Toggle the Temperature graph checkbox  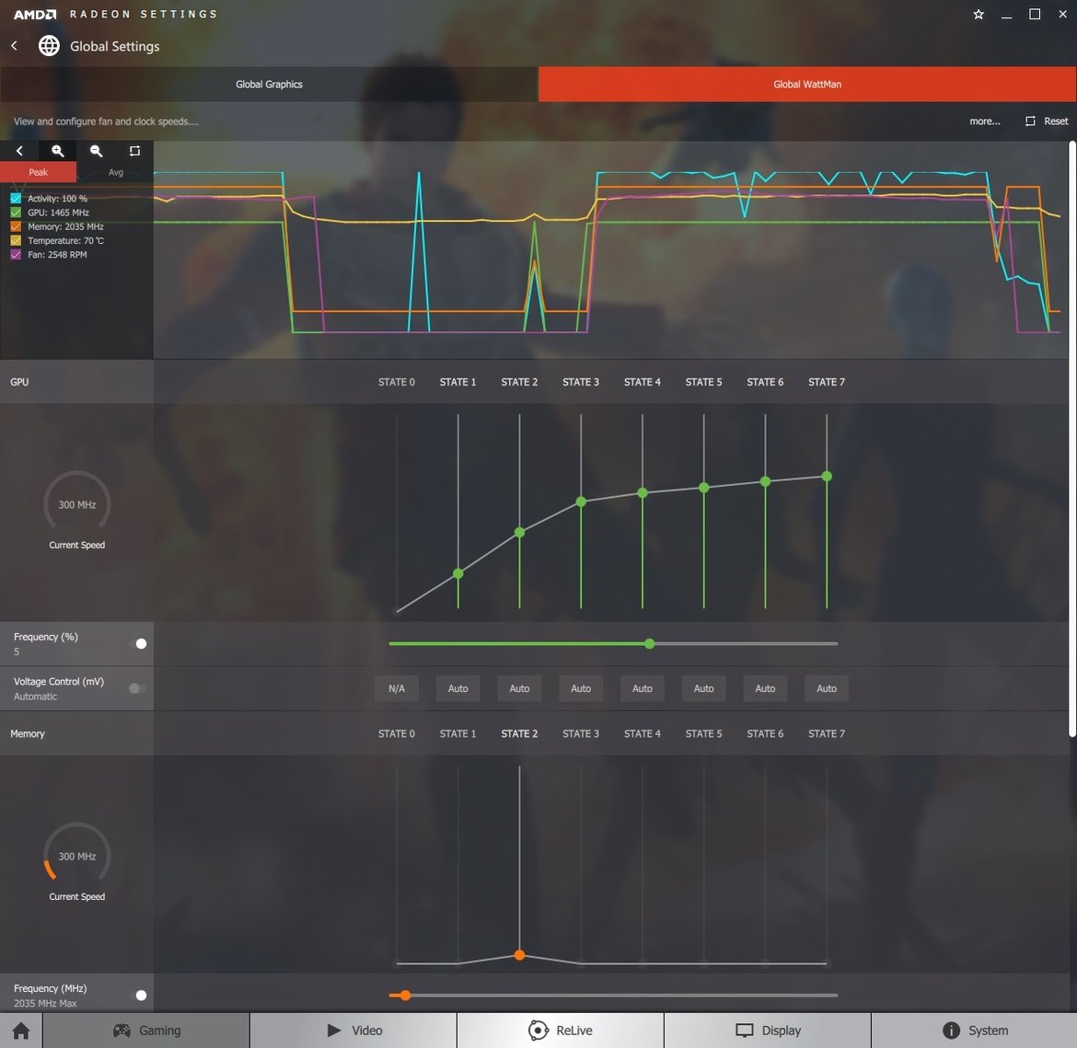16,240
